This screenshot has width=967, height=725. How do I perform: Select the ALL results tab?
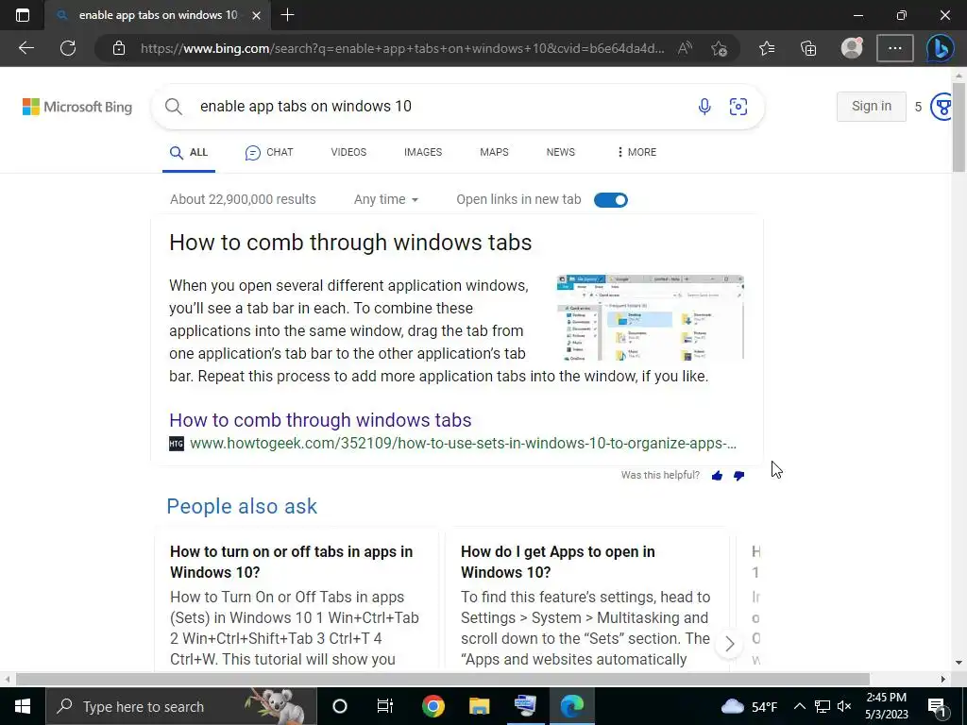click(189, 152)
